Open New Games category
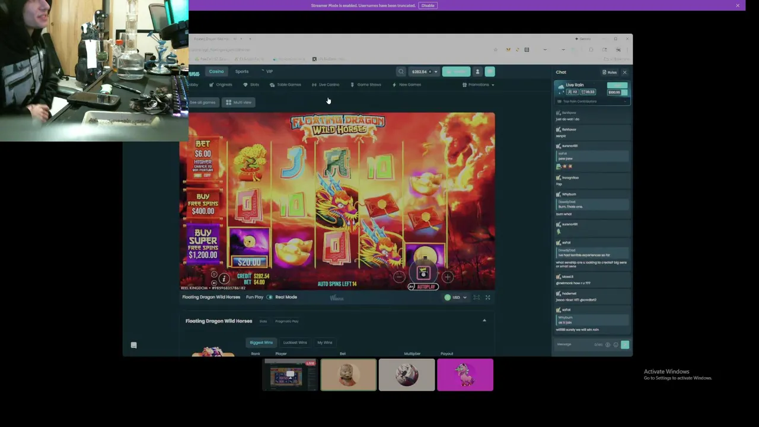 tap(407, 85)
